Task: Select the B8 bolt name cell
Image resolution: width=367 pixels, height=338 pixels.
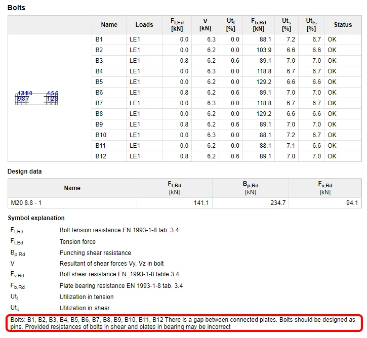Action: pyautogui.click(x=109, y=114)
